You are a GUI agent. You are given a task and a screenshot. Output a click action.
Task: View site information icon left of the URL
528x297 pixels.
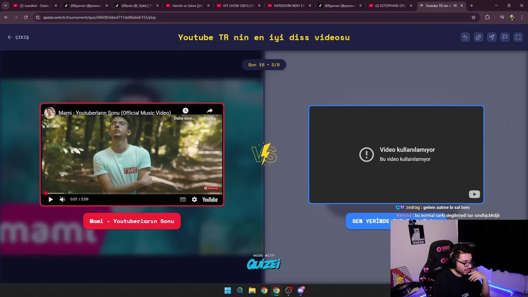[38, 17]
